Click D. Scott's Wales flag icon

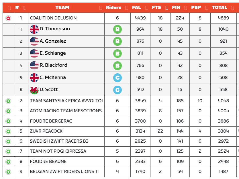[x=34, y=90]
